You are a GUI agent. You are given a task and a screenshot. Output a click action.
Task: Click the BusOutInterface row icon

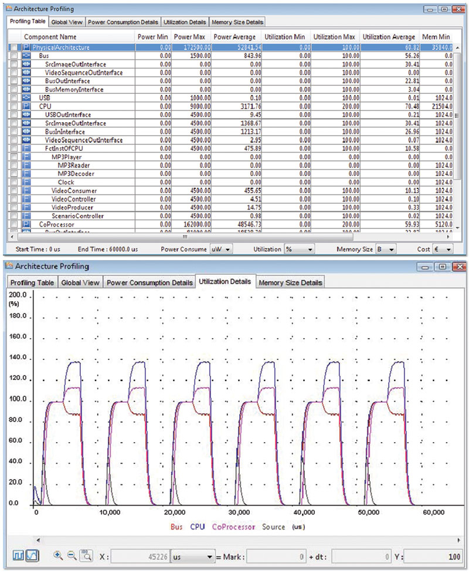[x=26, y=81]
